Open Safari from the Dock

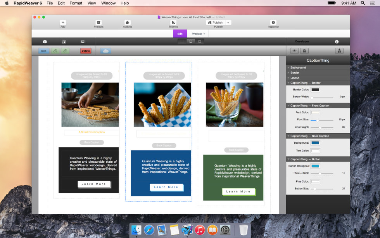click(149, 230)
